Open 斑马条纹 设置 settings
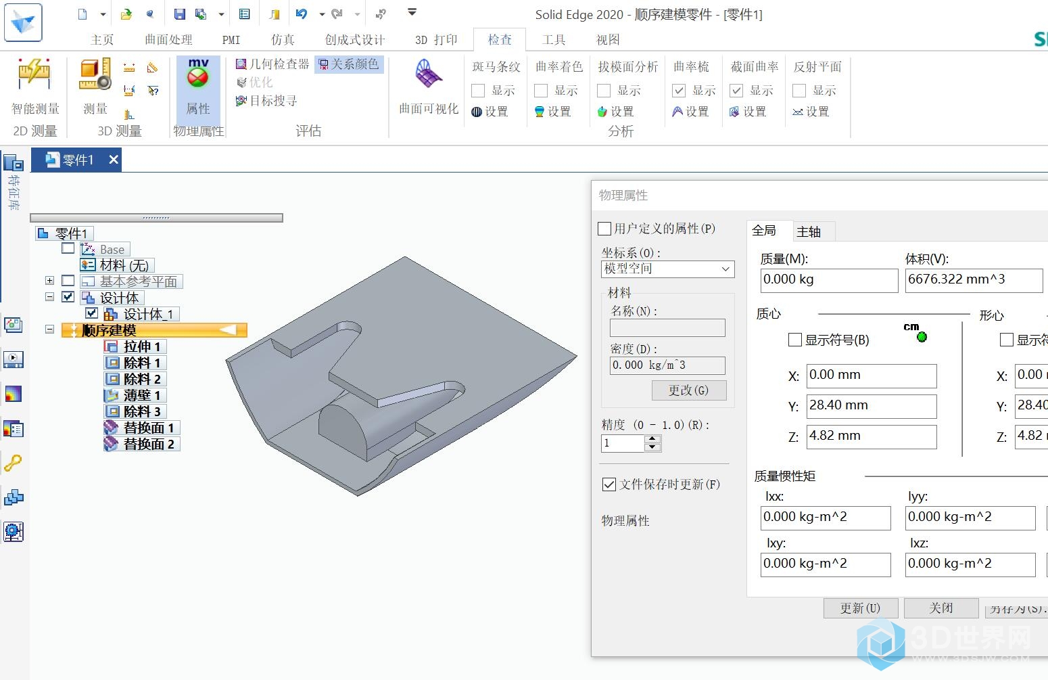1048x680 pixels. point(490,112)
